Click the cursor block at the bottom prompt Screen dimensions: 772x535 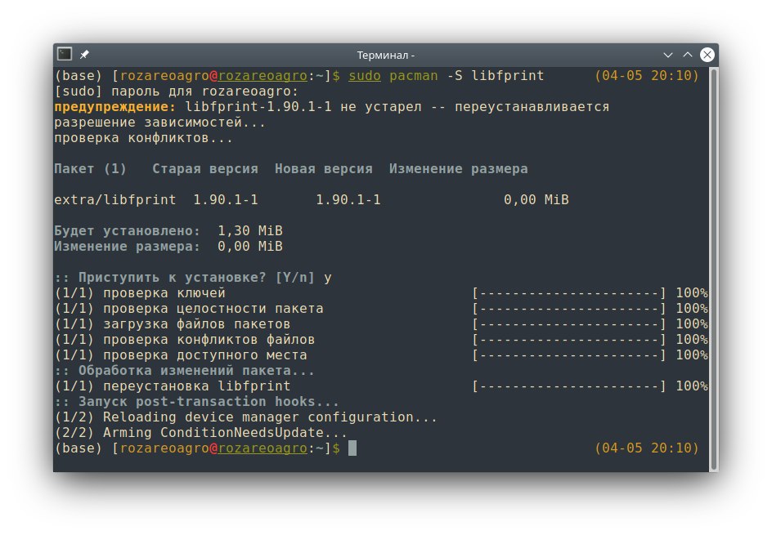(x=352, y=448)
